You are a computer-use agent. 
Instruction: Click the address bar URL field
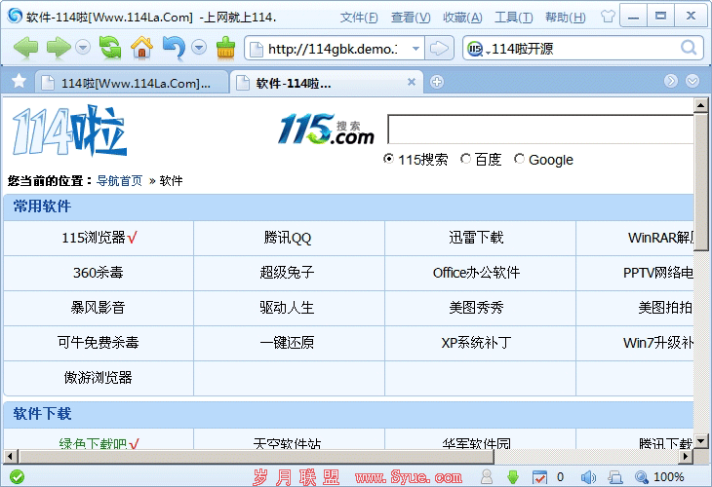click(332, 49)
